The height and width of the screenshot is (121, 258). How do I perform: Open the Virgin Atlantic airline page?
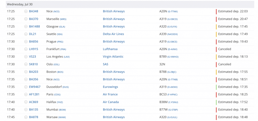point(113,57)
